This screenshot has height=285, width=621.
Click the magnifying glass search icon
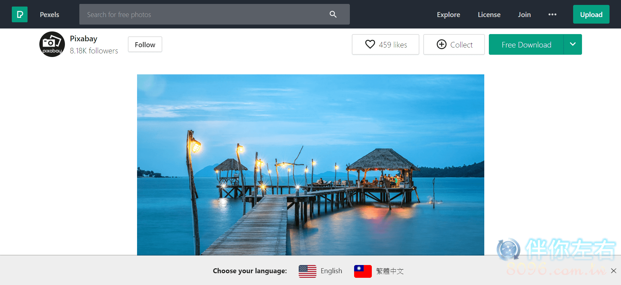(333, 14)
